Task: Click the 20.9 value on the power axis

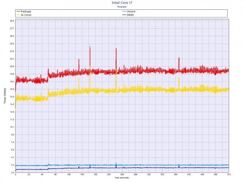Action: 12,66
